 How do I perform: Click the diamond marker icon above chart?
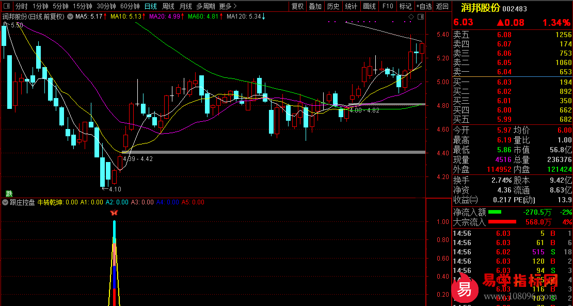click(x=411, y=17)
